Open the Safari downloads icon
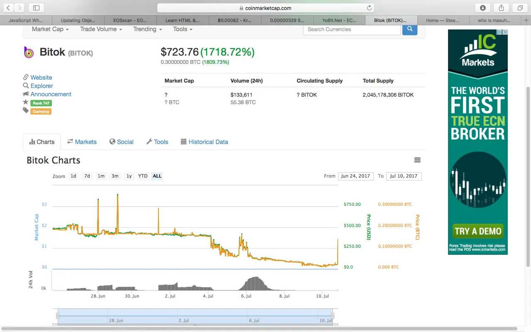This screenshot has width=531, height=332. point(483,8)
